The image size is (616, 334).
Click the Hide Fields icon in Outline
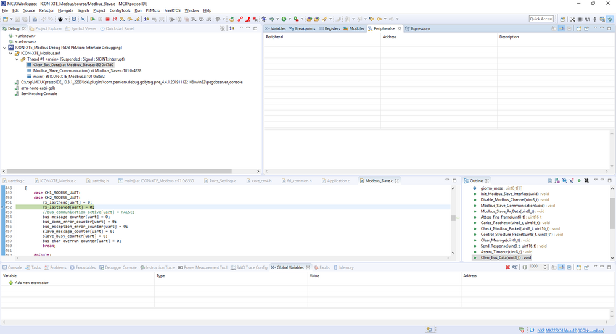(x=565, y=180)
